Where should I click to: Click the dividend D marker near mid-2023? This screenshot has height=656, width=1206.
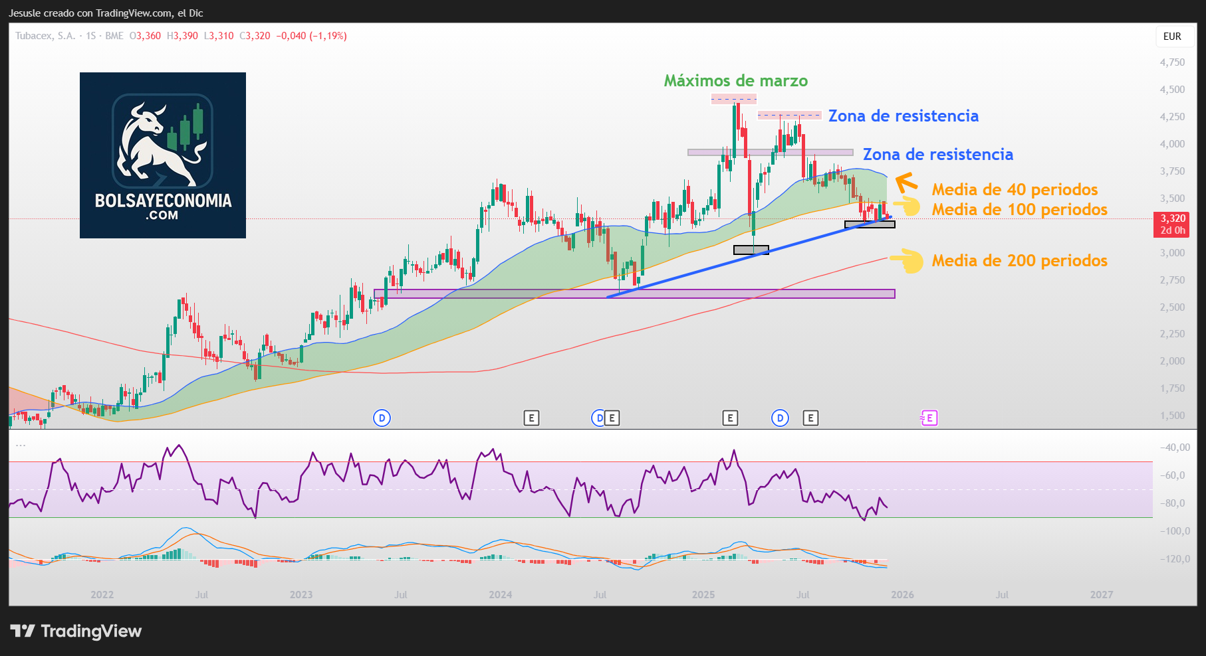(382, 418)
